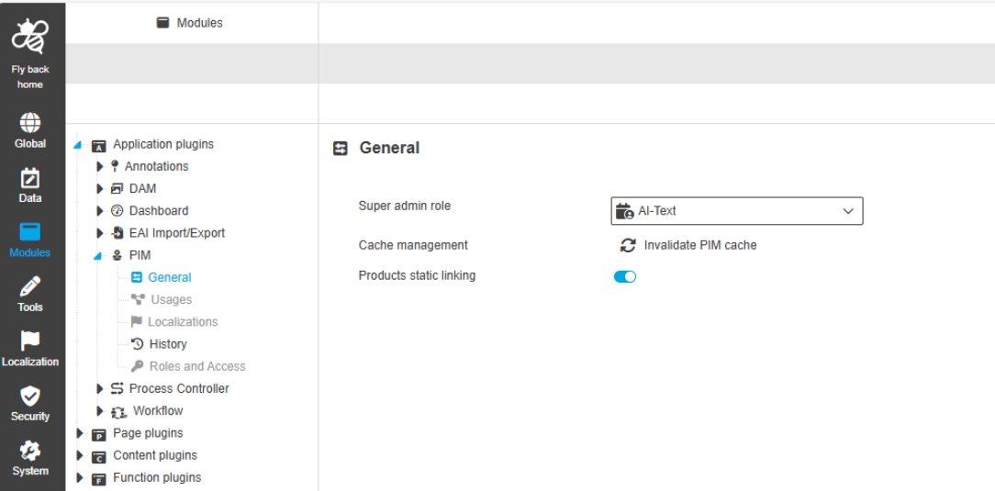The image size is (995, 491).
Task: Select the Tools pencil icon
Action: pyautogui.click(x=33, y=286)
